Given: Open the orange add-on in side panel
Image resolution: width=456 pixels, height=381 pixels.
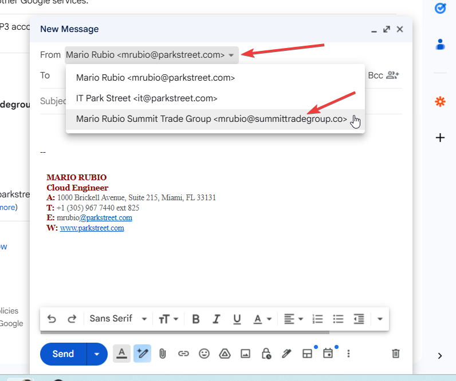Looking at the screenshot, I should [x=441, y=102].
